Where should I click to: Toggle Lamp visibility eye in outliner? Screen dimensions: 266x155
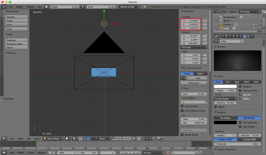[254, 28]
